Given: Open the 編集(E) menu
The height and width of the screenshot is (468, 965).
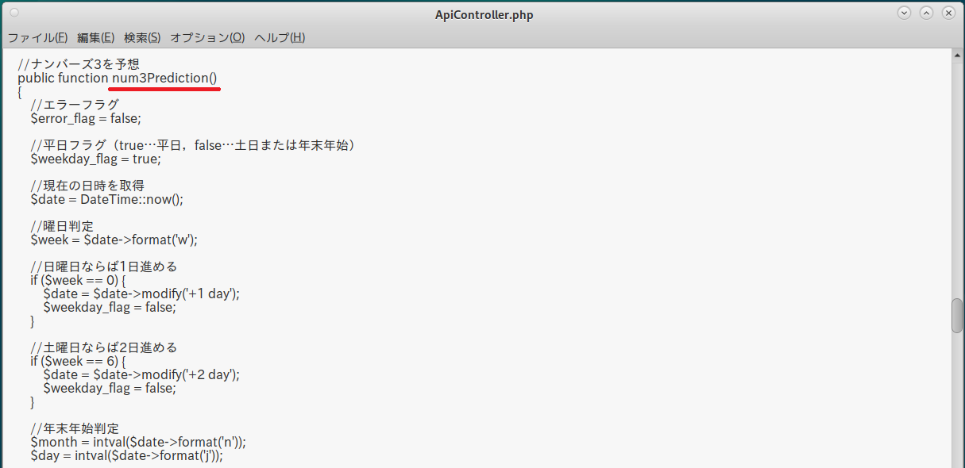Looking at the screenshot, I should 95,37.
